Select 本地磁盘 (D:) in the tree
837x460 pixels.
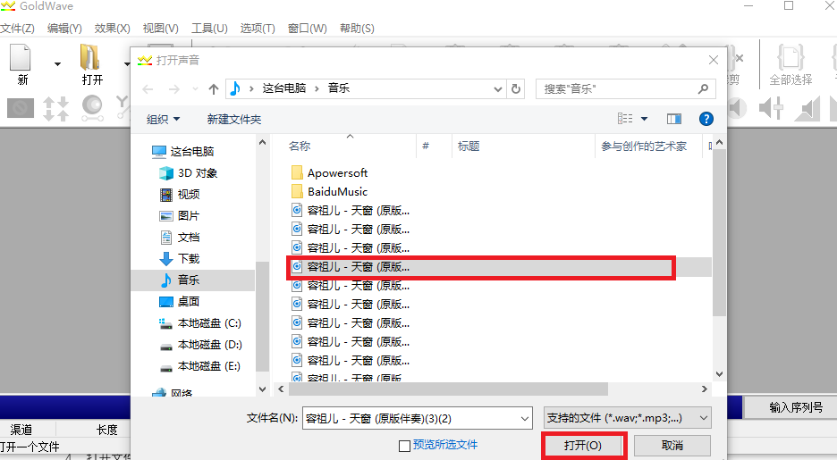[200, 345]
